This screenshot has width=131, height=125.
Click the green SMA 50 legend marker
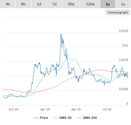(56, 118)
